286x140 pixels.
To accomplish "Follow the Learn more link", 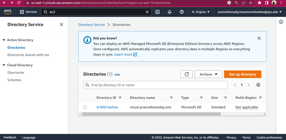I will click(126, 54).
